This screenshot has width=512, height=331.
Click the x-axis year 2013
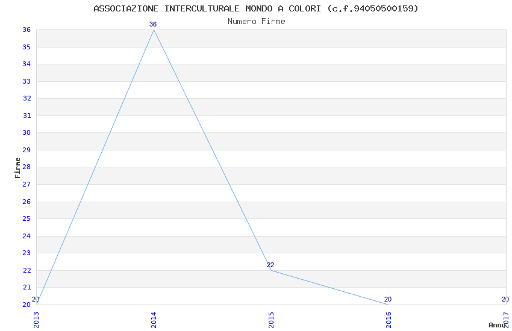(x=36, y=320)
